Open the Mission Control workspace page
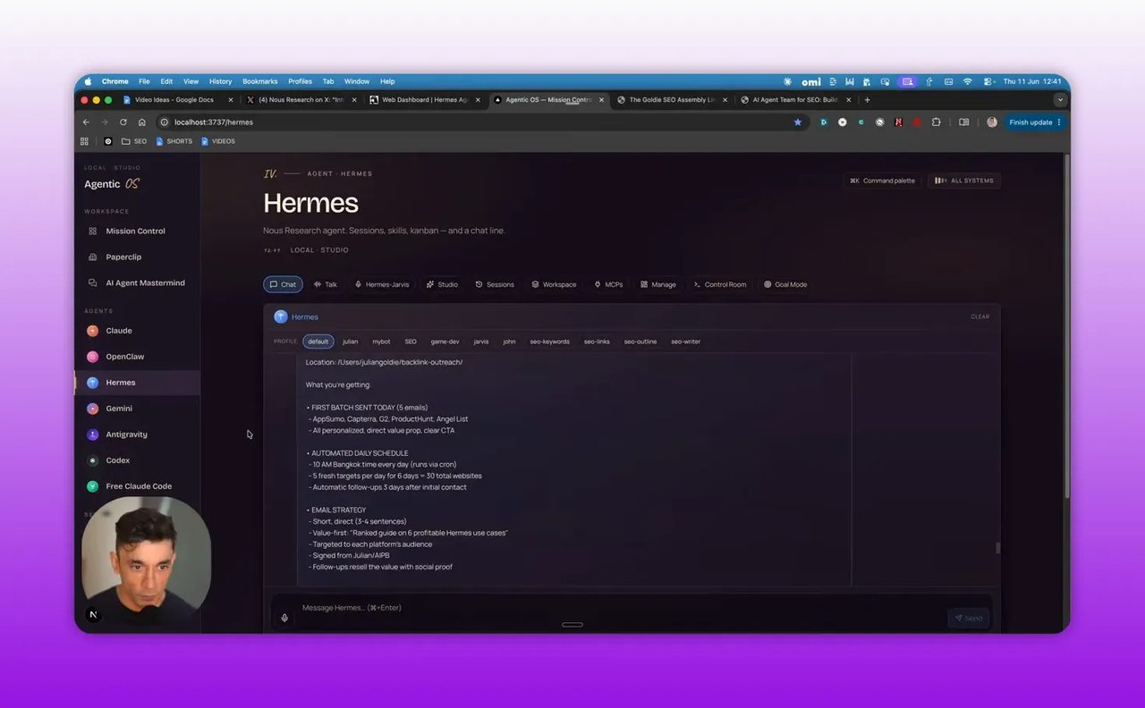1145x708 pixels. coord(136,231)
